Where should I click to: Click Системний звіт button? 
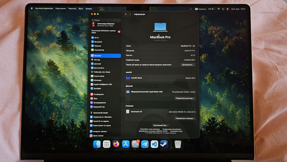pos(160,125)
